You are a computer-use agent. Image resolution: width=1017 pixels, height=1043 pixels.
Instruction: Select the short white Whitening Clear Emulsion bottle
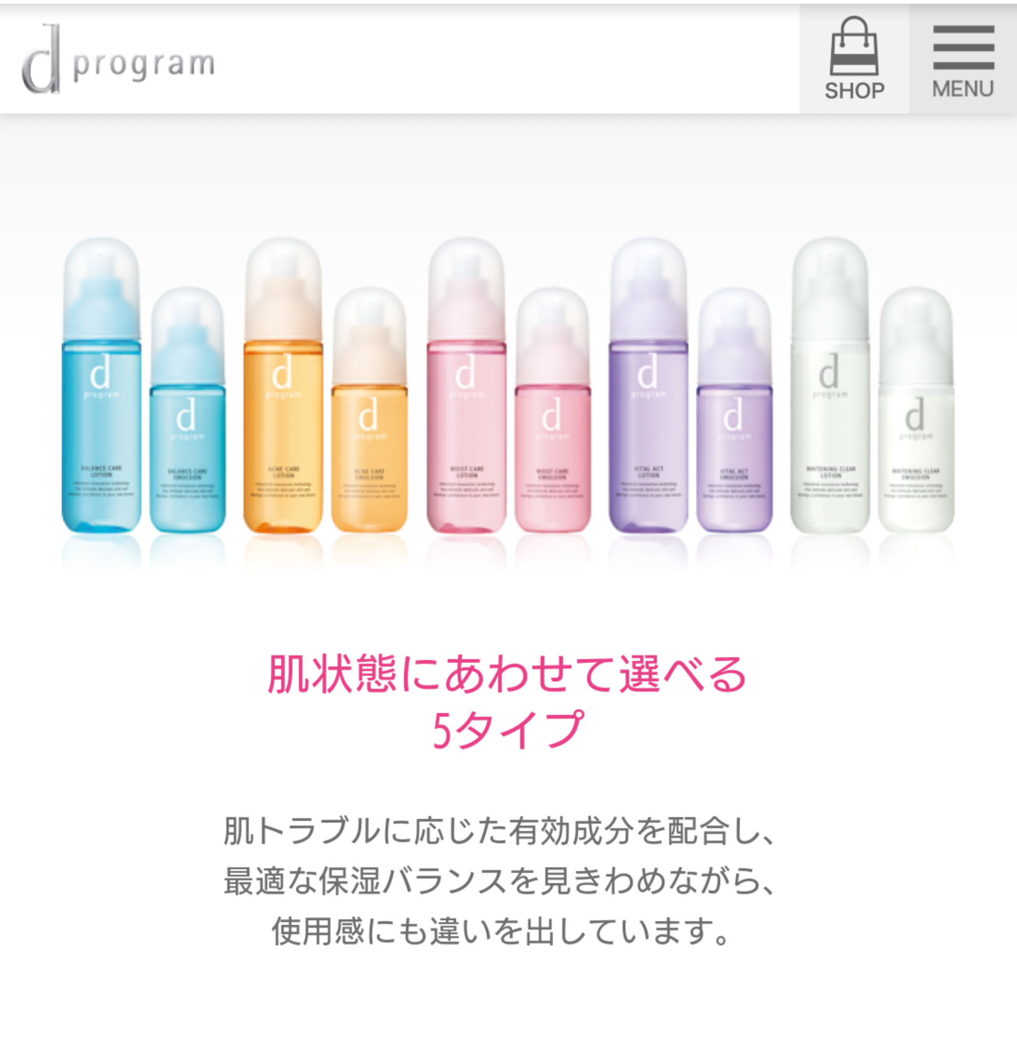point(917,410)
